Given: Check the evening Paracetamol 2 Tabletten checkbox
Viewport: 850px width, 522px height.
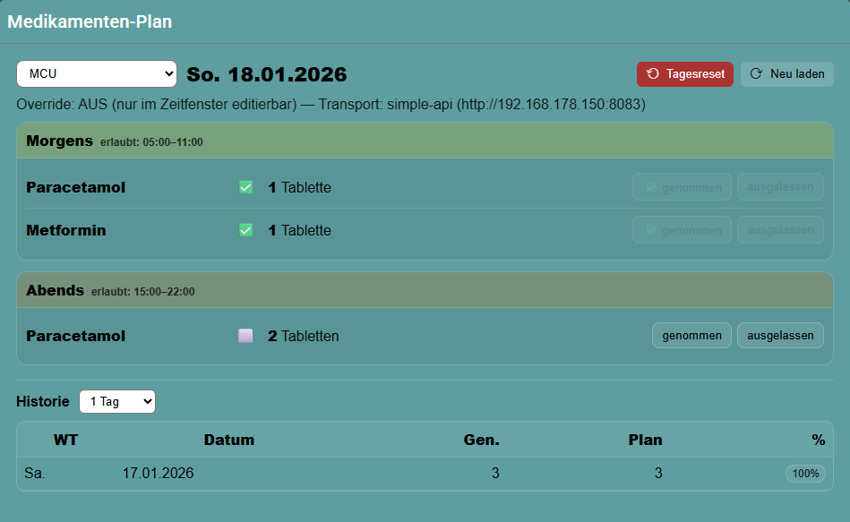Looking at the screenshot, I should point(245,337).
